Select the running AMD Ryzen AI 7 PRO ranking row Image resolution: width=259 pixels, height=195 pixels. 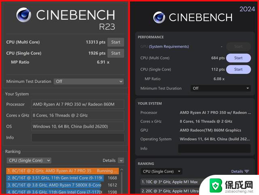click(63, 171)
